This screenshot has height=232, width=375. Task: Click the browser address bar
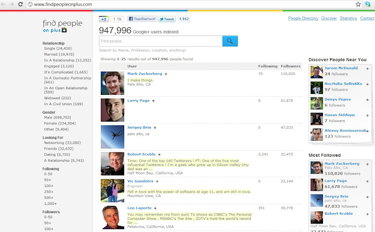[x=190, y=4]
